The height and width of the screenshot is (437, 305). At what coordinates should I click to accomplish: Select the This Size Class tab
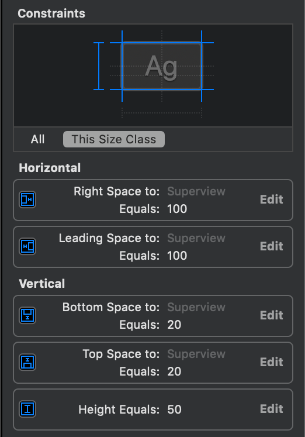point(114,139)
